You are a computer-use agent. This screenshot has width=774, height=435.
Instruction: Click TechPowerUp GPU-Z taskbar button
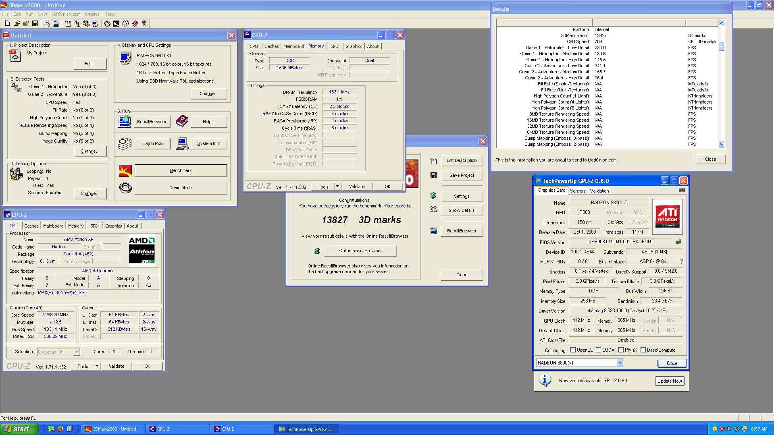click(306, 429)
